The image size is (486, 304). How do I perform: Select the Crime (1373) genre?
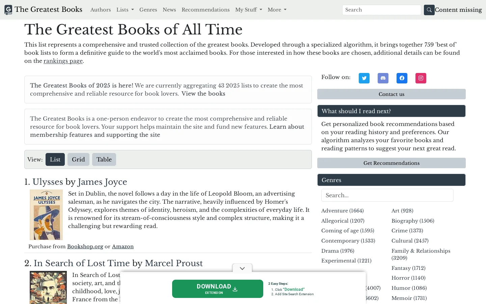407,231
